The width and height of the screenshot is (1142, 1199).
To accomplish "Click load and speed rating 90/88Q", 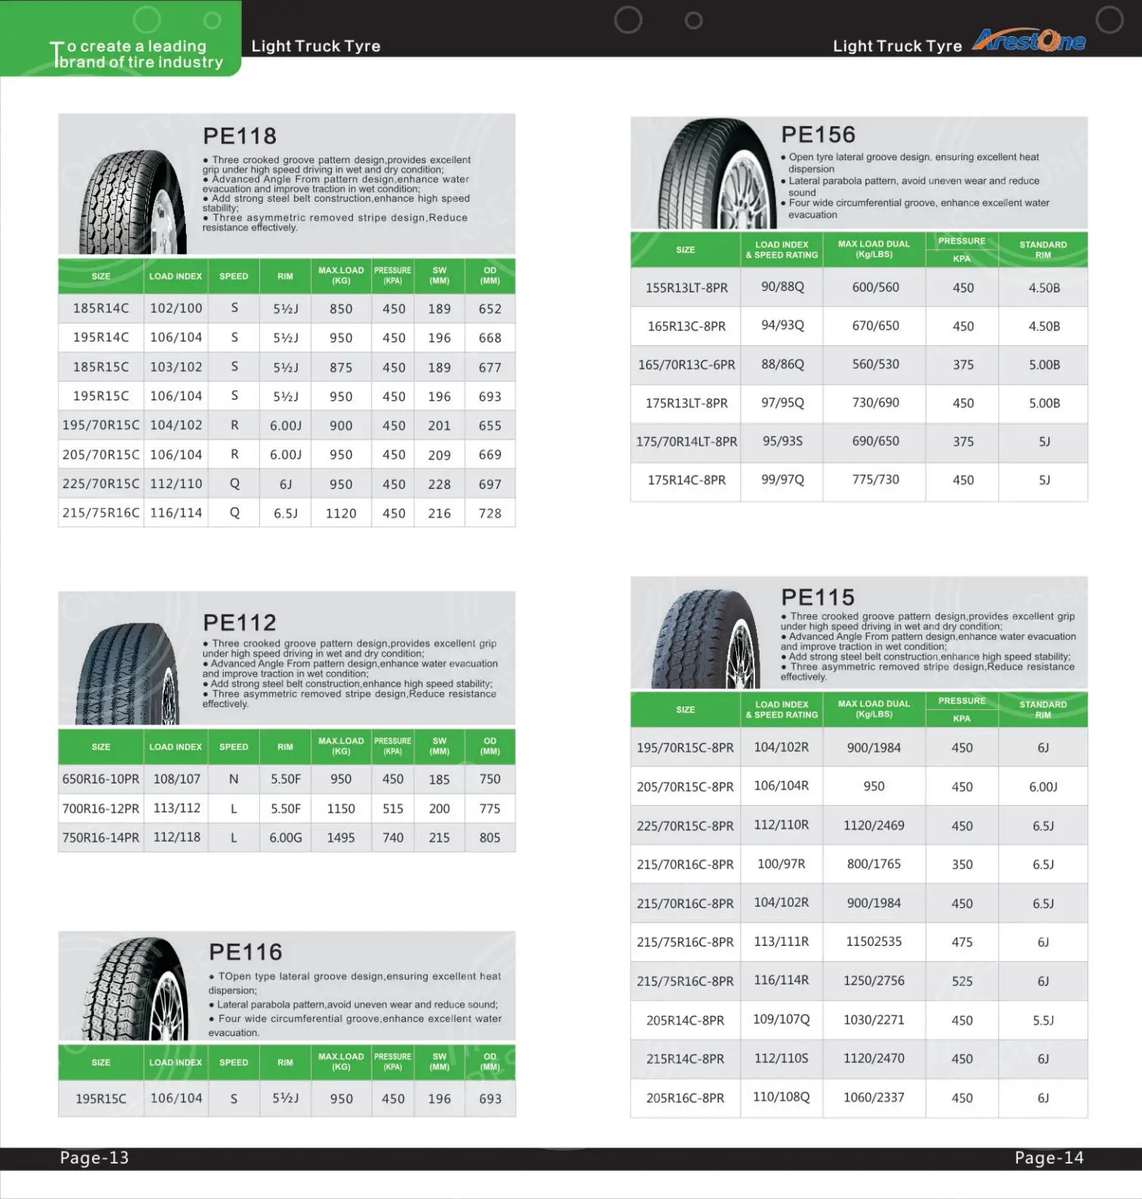I will tap(782, 287).
